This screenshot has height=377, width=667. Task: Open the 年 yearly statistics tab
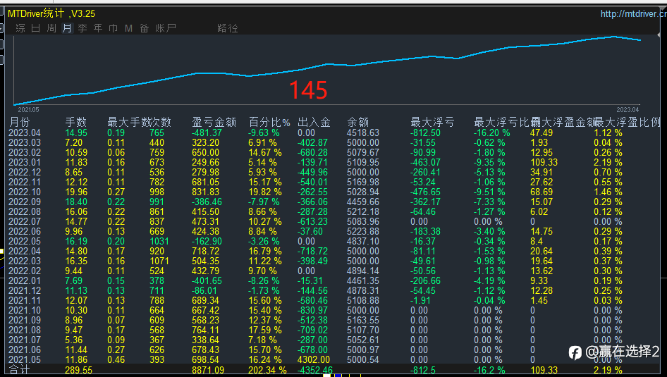pyautogui.click(x=98, y=28)
